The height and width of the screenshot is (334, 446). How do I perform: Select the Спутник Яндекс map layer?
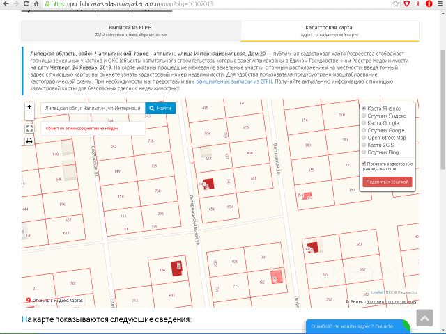[x=364, y=116]
